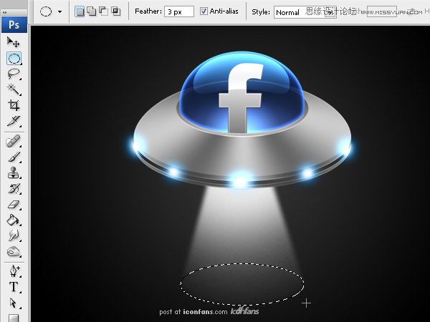Image resolution: width=430 pixels, height=322 pixels.
Task: Click the Facebook f logo on canvas
Action: [x=241, y=98]
